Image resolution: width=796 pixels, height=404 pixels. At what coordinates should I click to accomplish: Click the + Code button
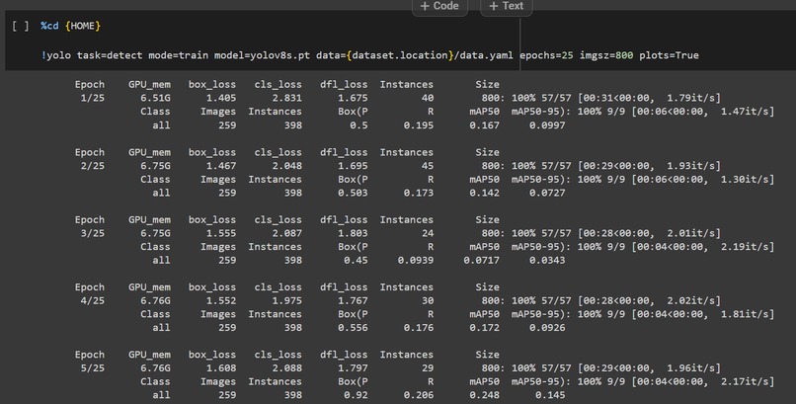coord(439,6)
